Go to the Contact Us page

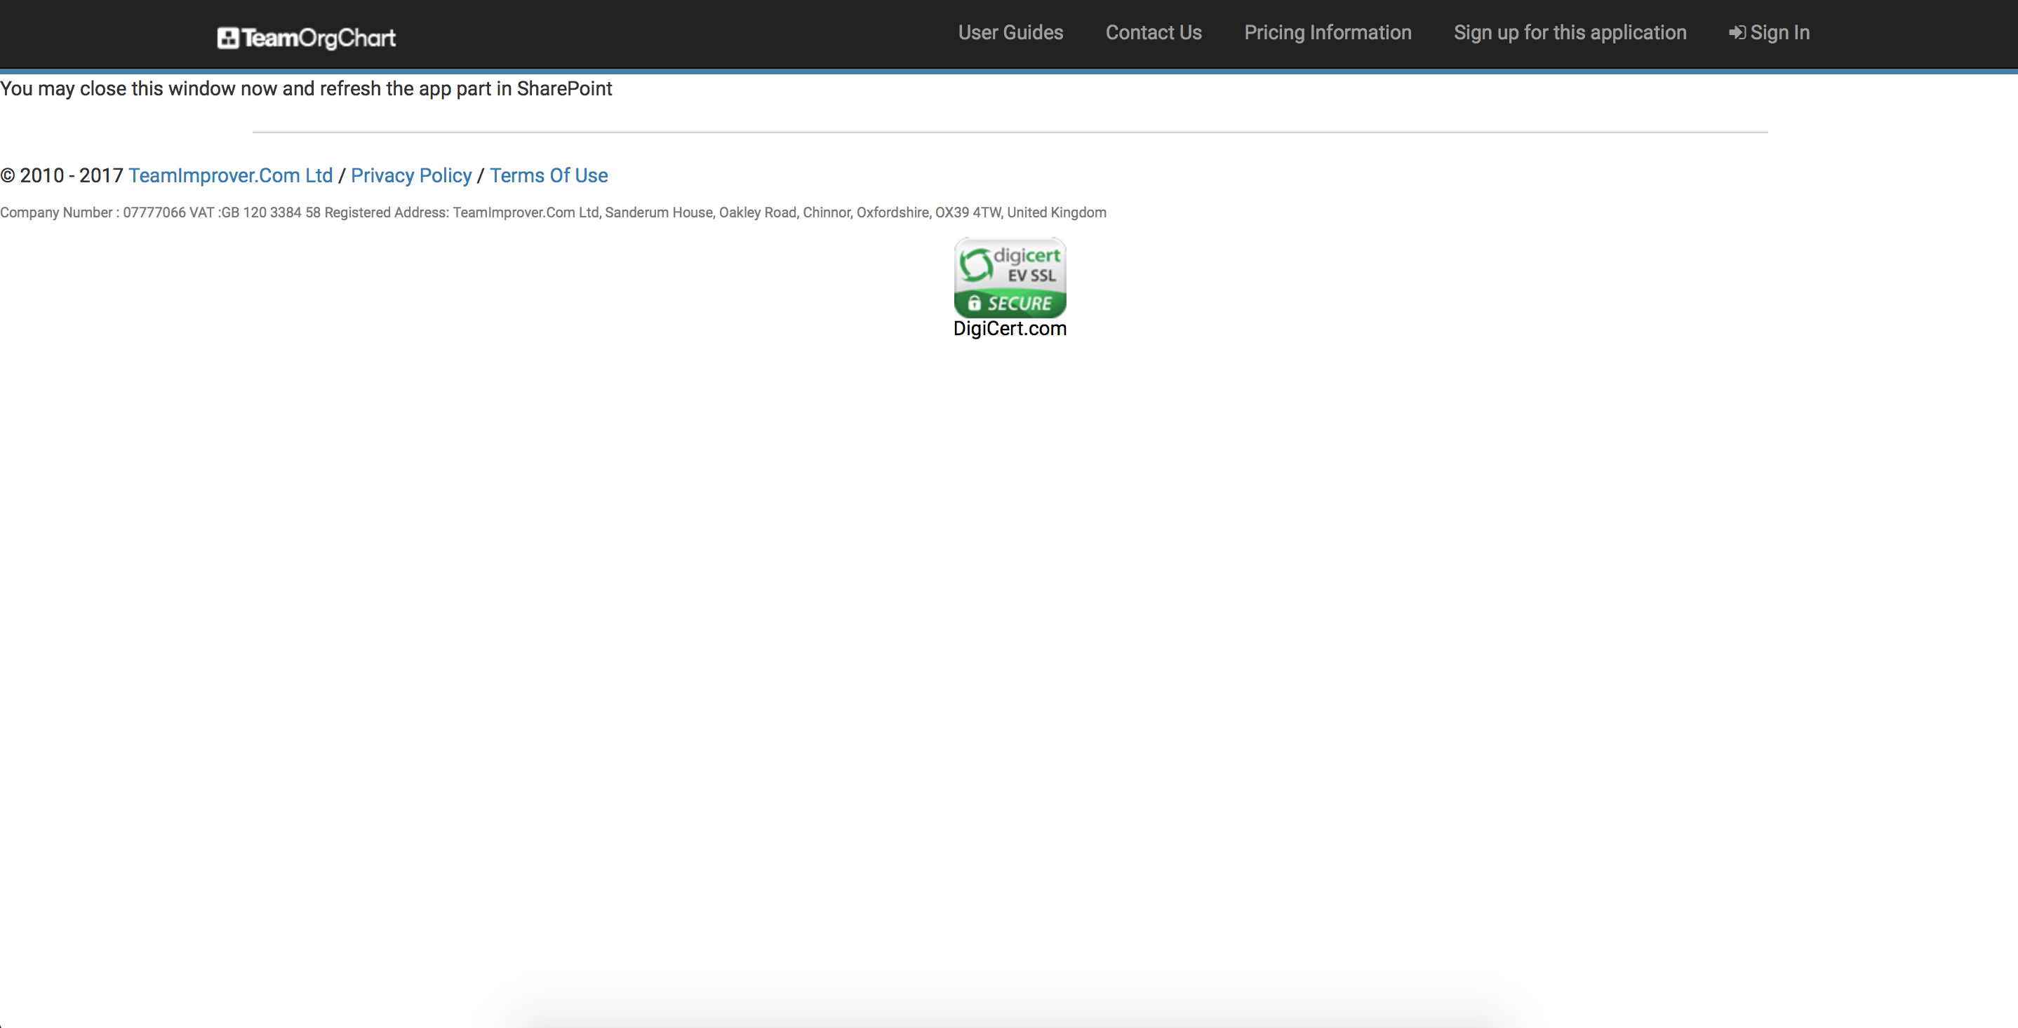pos(1153,33)
